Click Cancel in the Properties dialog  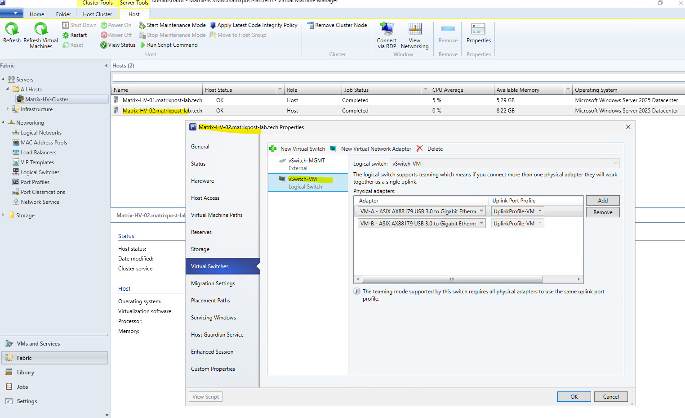coord(611,397)
